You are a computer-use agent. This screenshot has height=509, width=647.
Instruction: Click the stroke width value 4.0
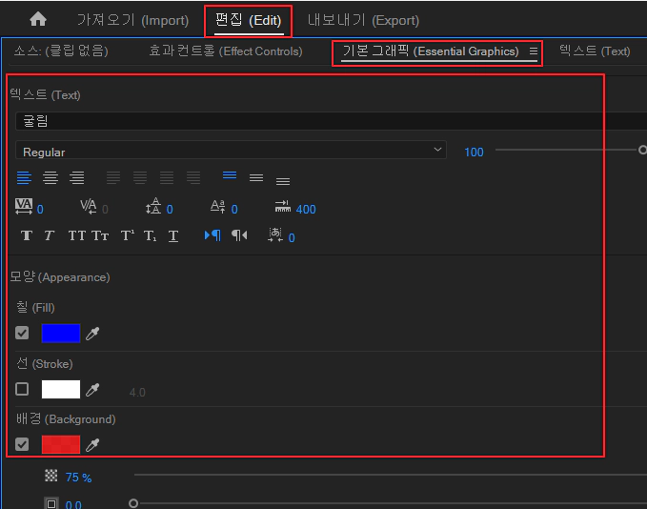pos(137,392)
